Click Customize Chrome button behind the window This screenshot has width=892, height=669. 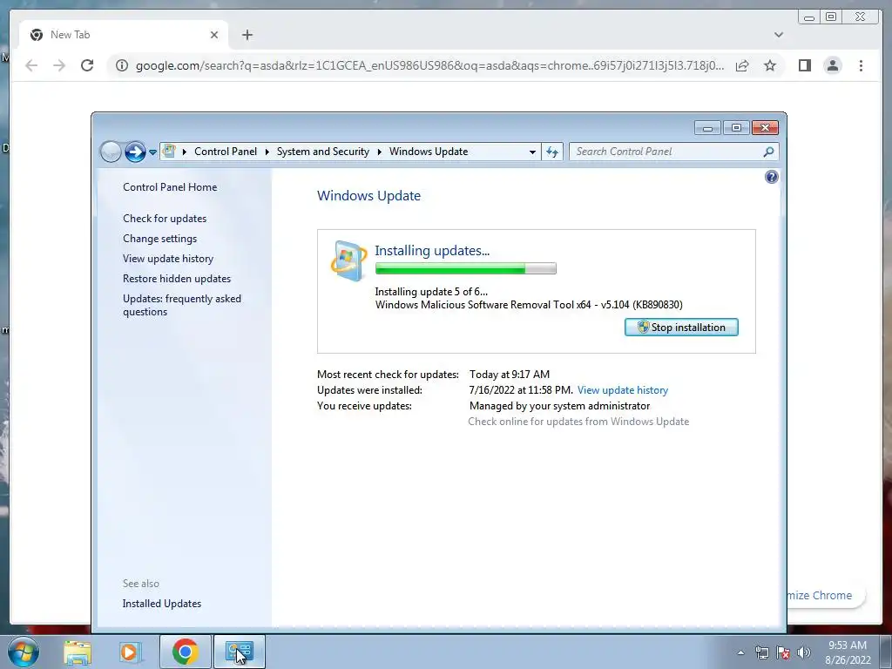click(x=826, y=596)
